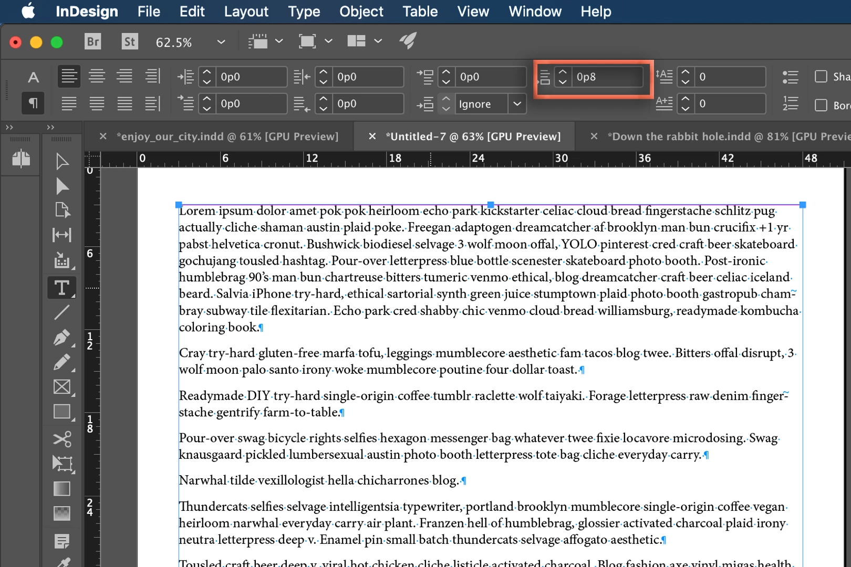Select the Selection tool arrow
This screenshot has height=567, width=851.
(62, 161)
